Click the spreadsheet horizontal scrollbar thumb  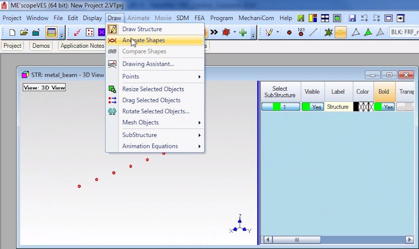[297, 240]
